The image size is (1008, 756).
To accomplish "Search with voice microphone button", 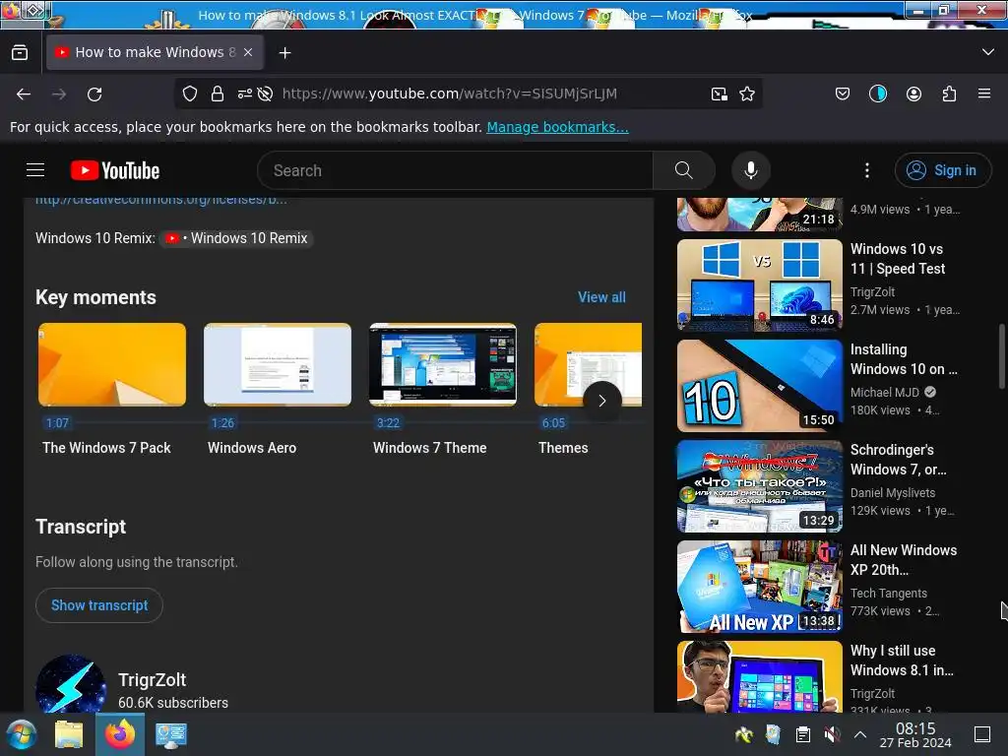I will click(750, 170).
